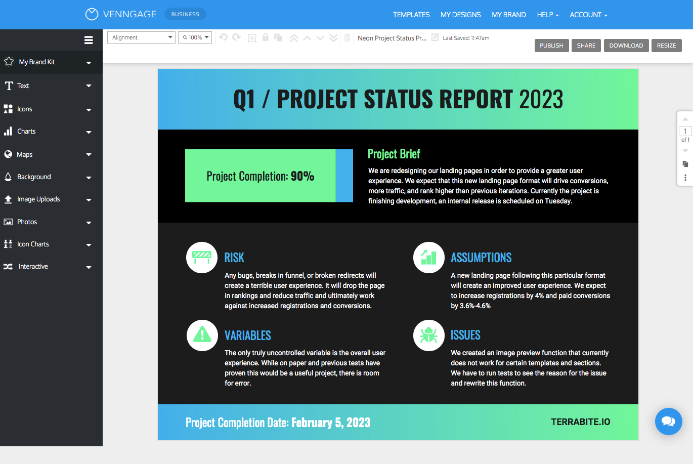Bring element to front with double-up arrow
Viewport: 693px width, 464px height.
click(x=294, y=37)
